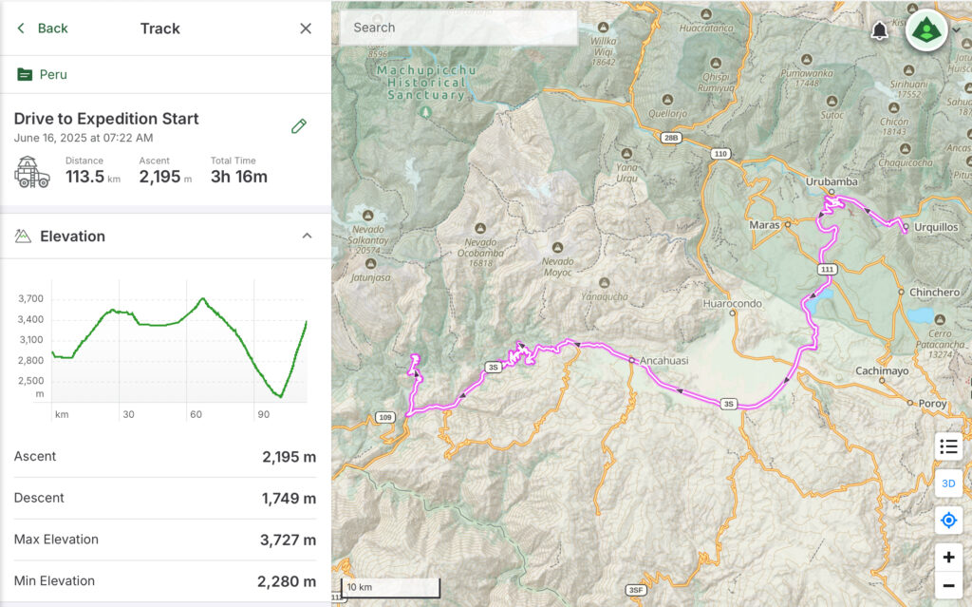This screenshot has width=972, height=607.
Task: Click the Drive to Expedition Start title
Action: pos(106,119)
